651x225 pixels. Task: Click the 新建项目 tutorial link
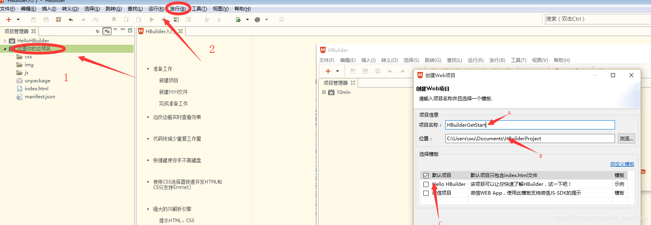click(x=168, y=80)
